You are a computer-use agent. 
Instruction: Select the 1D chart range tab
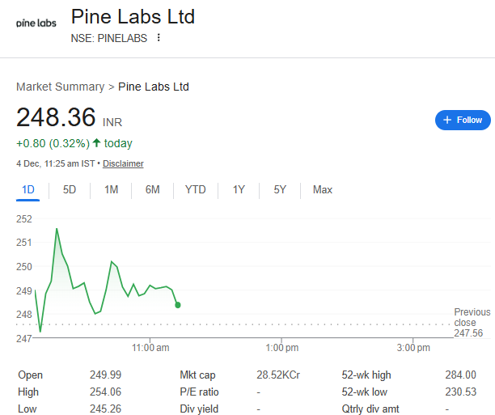tap(28, 190)
